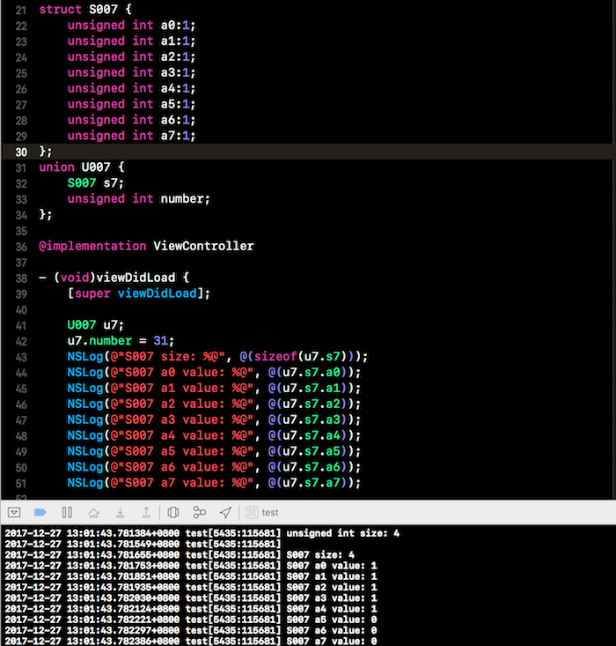616x646 pixels.
Task: Open the Debug Memory Graph tool
Action: coord(200,512)
